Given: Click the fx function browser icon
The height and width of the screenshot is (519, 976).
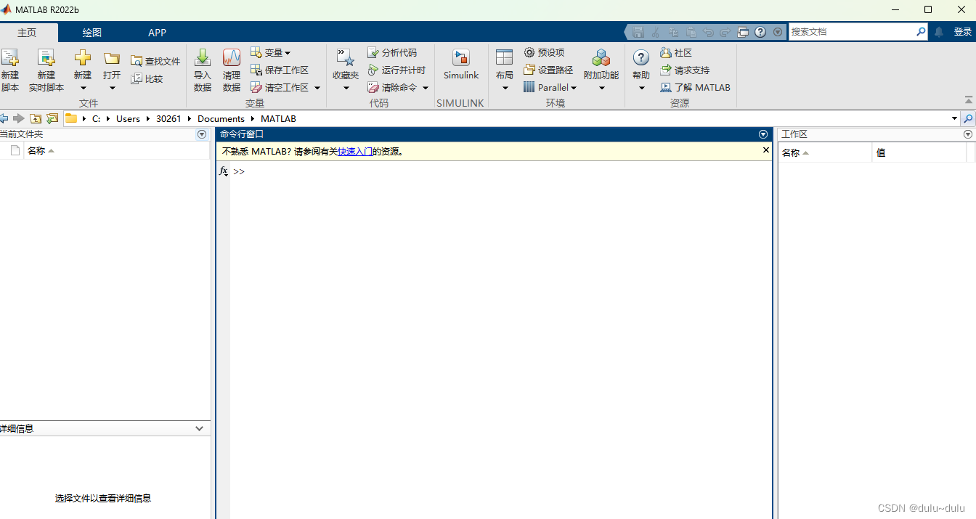Looking at the screenshot, I should (x=223, y=171).
